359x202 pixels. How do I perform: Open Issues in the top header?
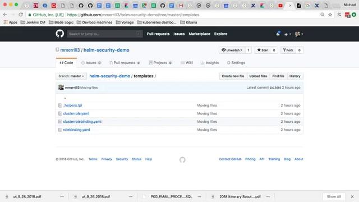[x=179, y=34]
